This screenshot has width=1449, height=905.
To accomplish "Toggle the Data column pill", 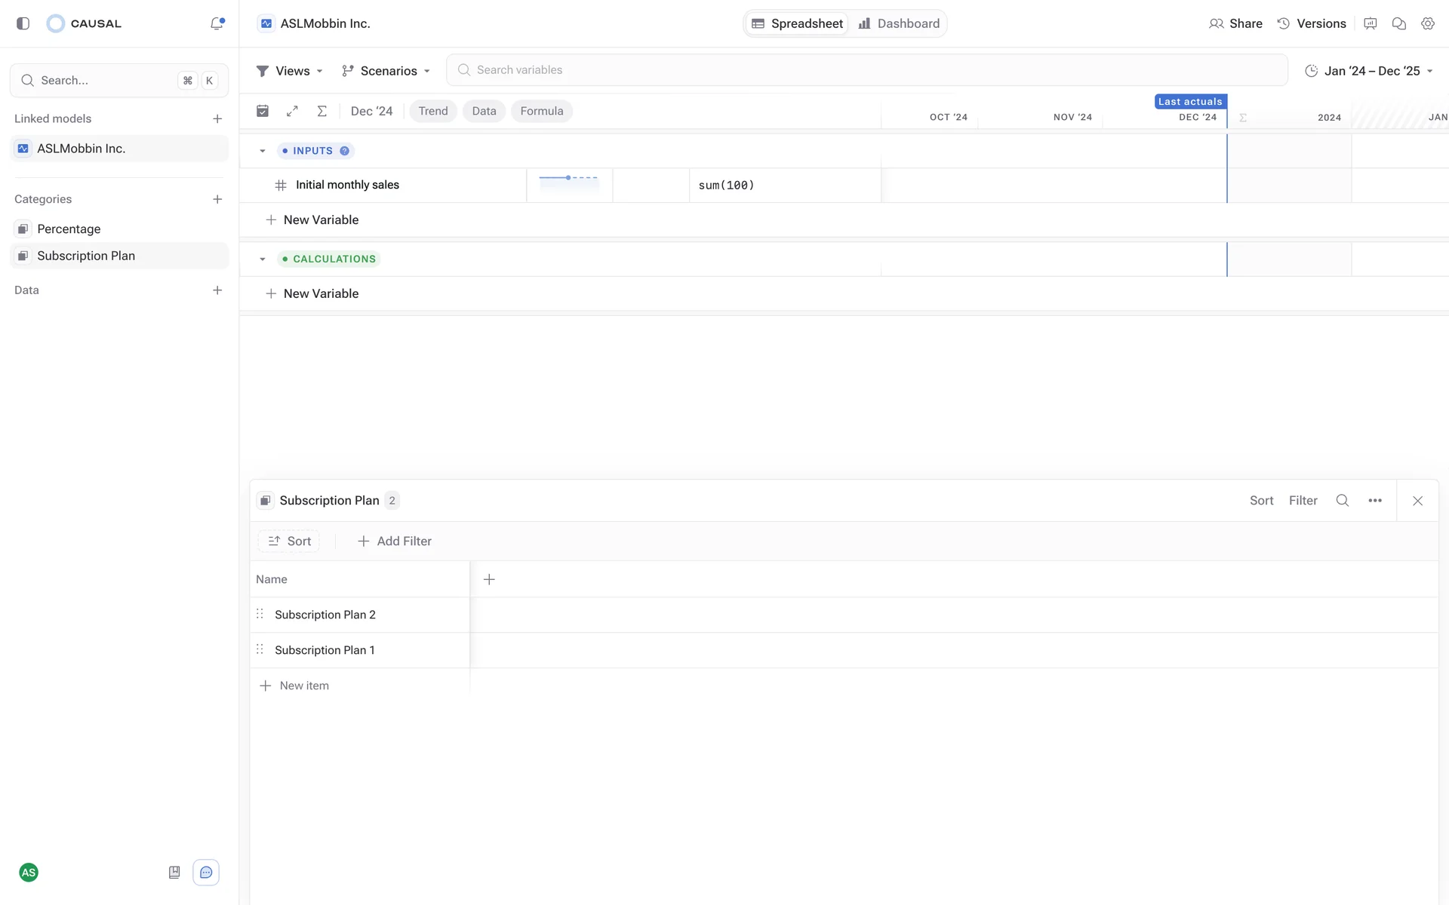I will coord(484,111).
